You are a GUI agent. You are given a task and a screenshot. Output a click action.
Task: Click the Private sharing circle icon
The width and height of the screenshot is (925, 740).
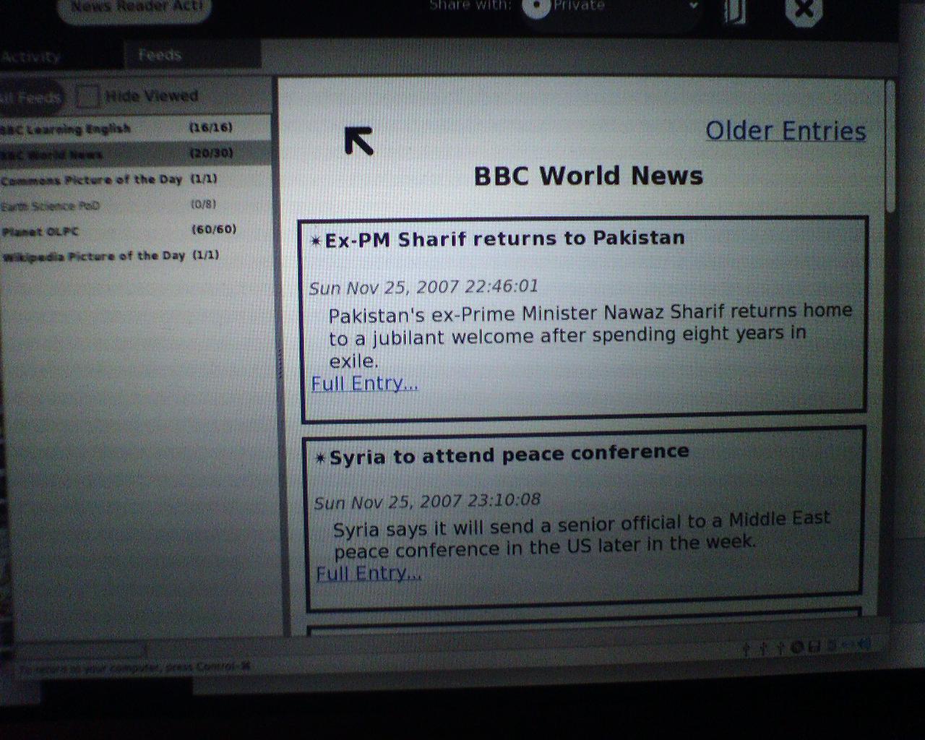tap(536, 7)
